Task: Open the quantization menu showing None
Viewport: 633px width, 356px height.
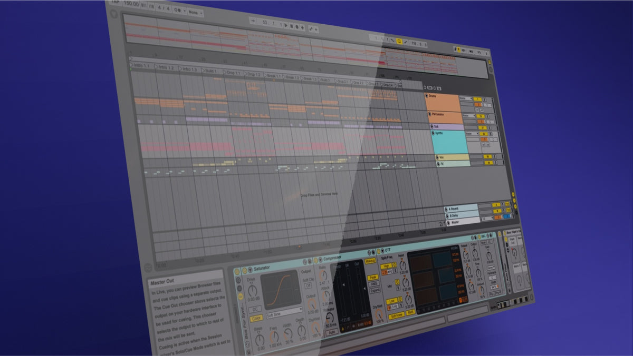Action: pyautogui.click(x=196, y=12)
